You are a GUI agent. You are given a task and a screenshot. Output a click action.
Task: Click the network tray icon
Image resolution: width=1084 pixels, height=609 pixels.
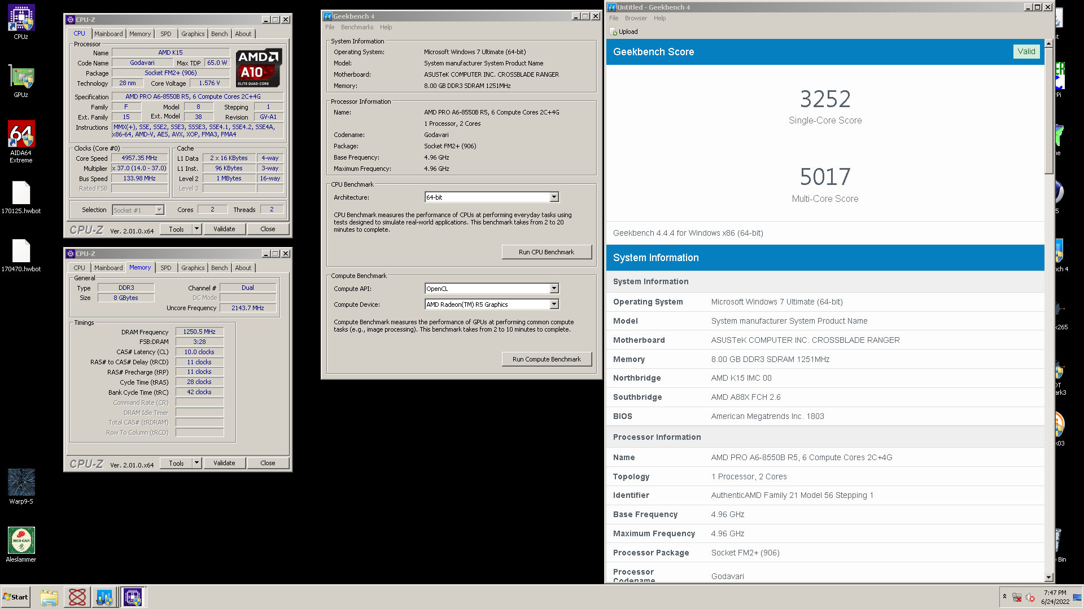tap(1017, 597)
